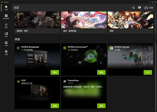Open NVIDIA Canvas with 打开 button
The height and width of the screenshot is (112, 157).
[x=148, y=72]
